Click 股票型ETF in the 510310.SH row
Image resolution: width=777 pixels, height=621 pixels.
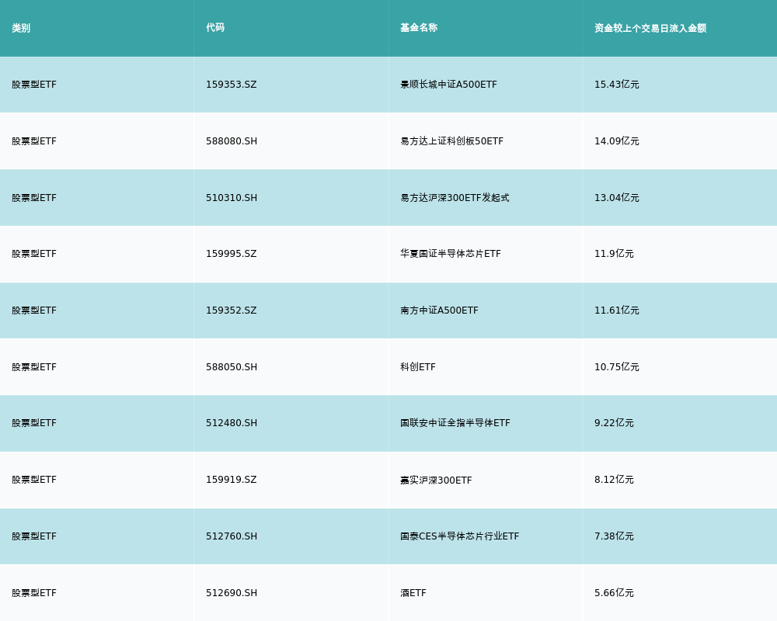[34, 198]
